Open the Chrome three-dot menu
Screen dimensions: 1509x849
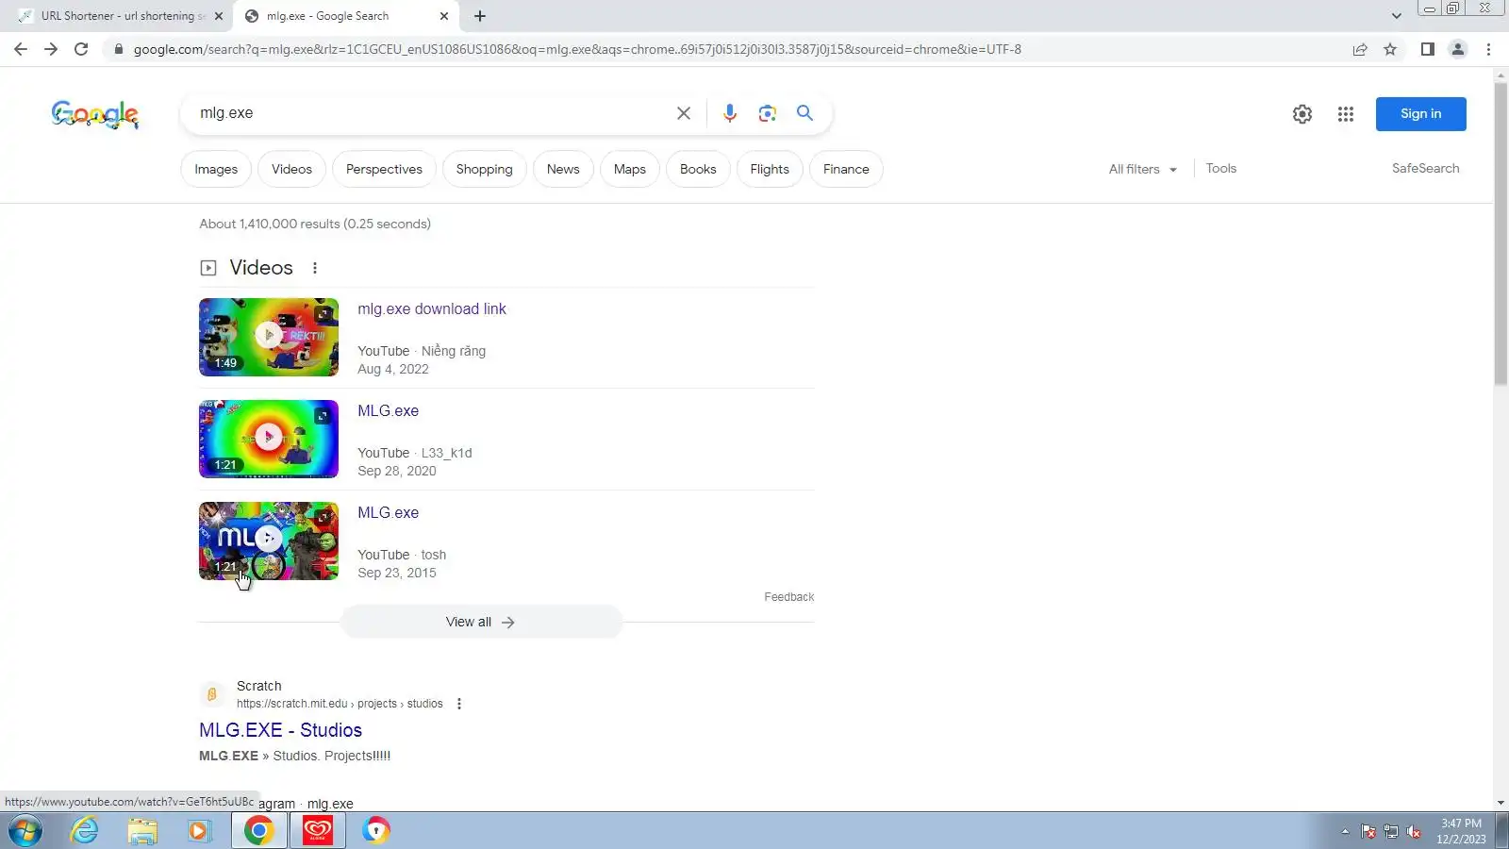(1489, 49)
